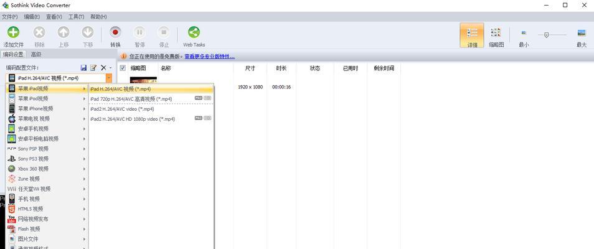Switch to Details (详情) view

(x=471, y=35)
